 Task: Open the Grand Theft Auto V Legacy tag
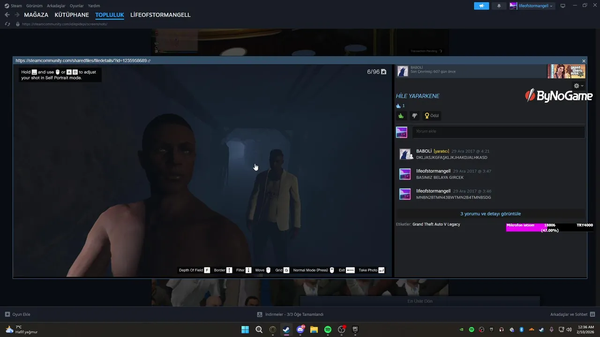point(436,224)
